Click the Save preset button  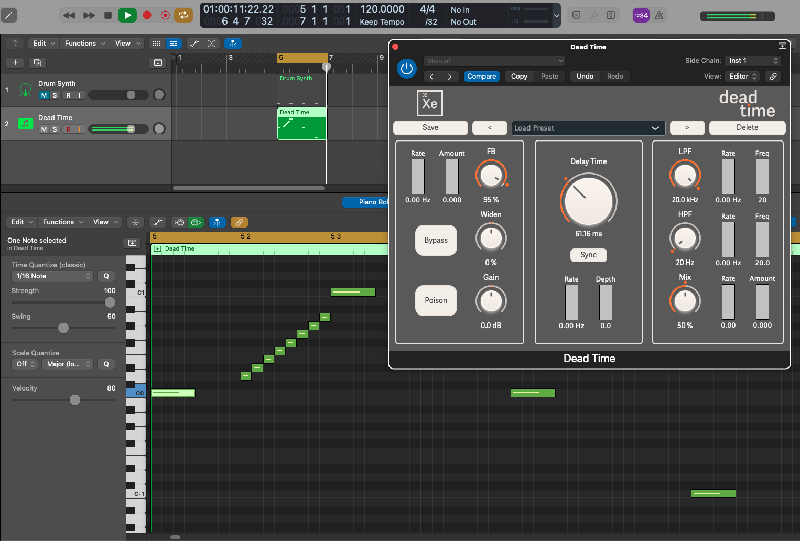430,127
